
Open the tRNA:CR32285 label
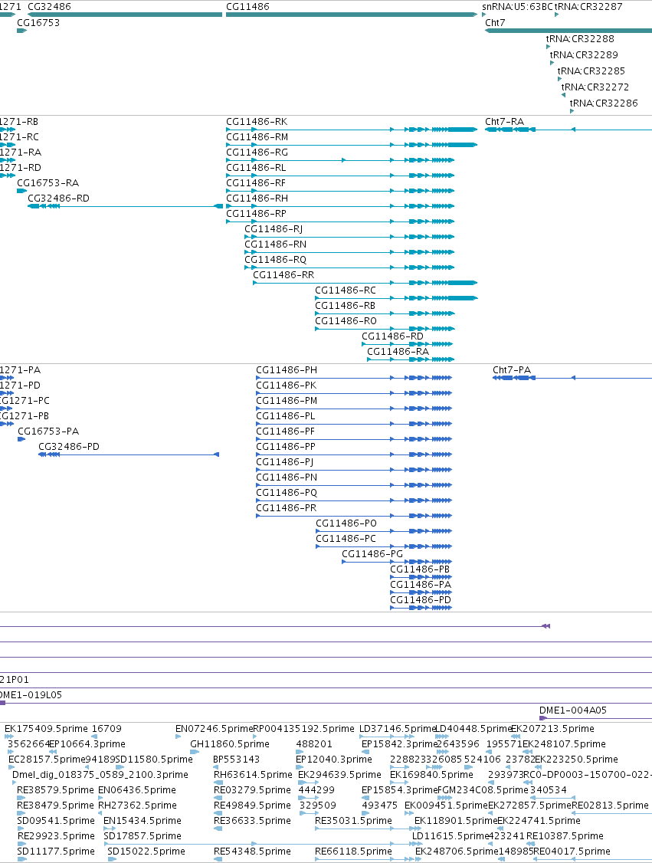[591, 71]
